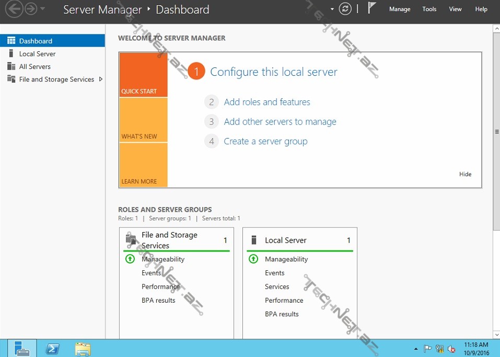Select the WHAT'S NEW tile
Image resolution: width=500 pixels, height=357 pixels.
pos(143,120)
